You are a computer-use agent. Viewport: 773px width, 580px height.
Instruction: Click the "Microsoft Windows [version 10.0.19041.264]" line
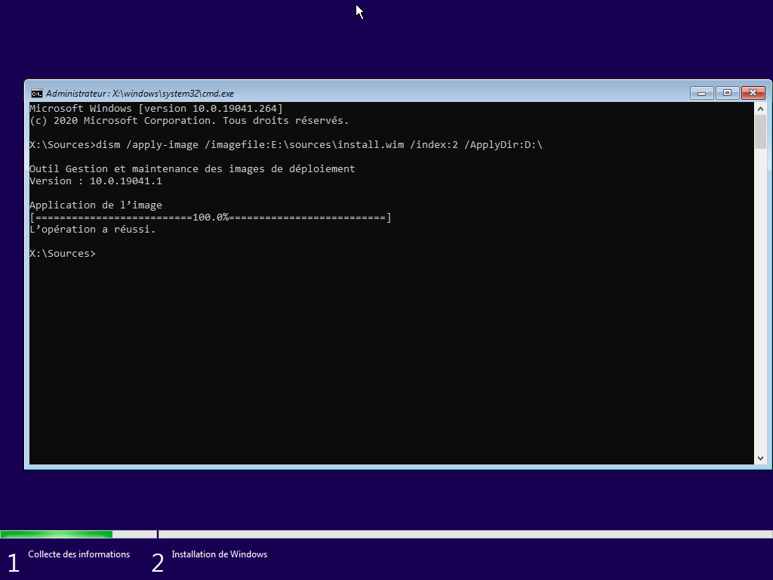point(156,109)
